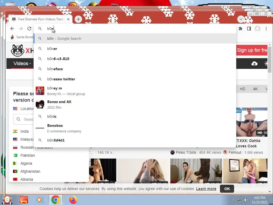
Task: Pick the 'b0n3d4d1' suggestion
Action: click(x=135, y=140)
